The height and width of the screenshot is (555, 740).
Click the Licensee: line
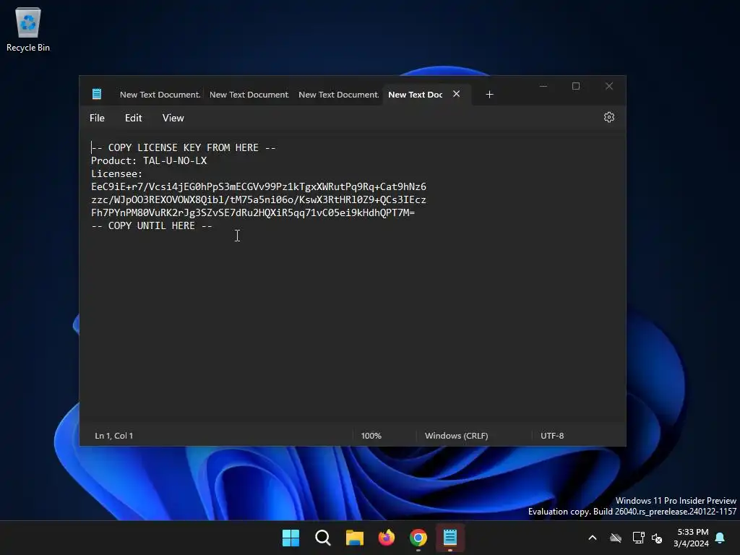116,173
